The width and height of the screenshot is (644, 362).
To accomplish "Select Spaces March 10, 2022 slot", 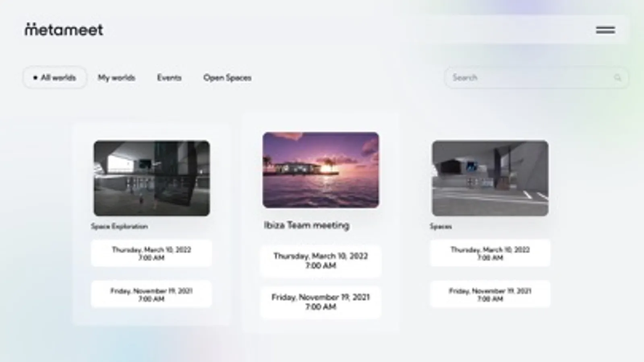I will coord(490,253).
